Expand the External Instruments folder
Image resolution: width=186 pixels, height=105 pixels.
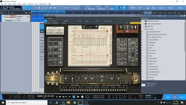coord(144,24)
